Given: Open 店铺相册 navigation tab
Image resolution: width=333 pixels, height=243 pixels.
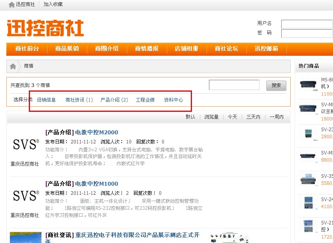Looking at the screenshot, I should tap(186, 49).
